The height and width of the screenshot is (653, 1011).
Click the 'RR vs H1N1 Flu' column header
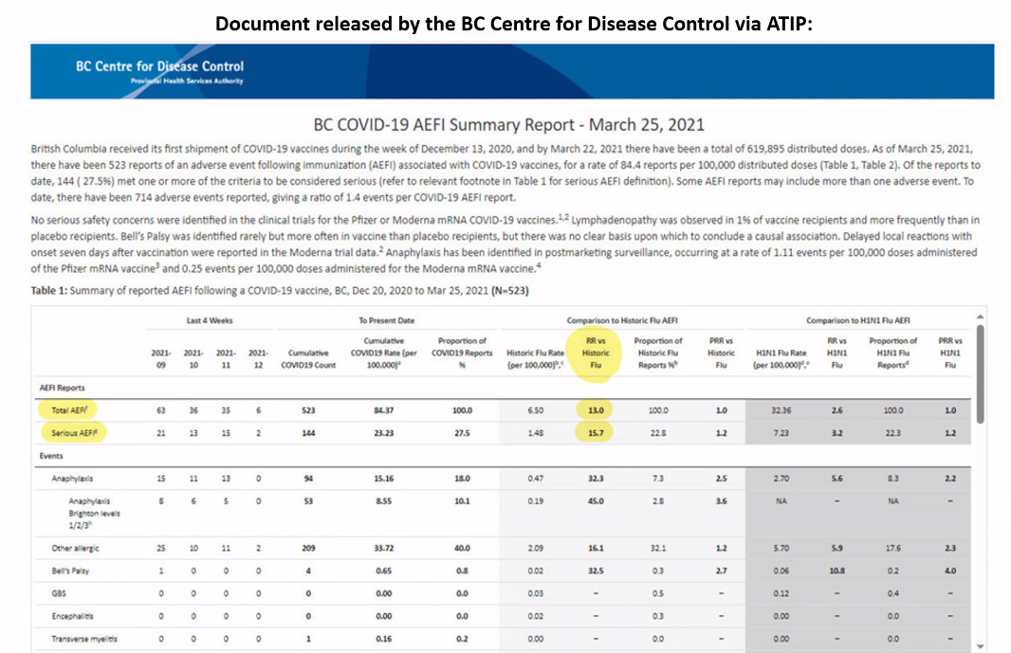[836, 353]
